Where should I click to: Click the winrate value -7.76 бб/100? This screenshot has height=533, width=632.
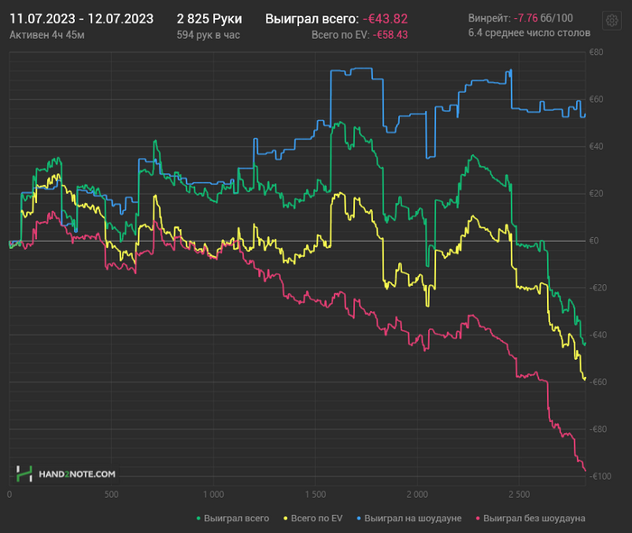coord(544,18)
